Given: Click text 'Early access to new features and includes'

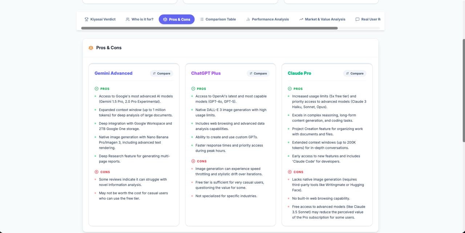Looking at the screenshot, I should [x=326, y=156].
